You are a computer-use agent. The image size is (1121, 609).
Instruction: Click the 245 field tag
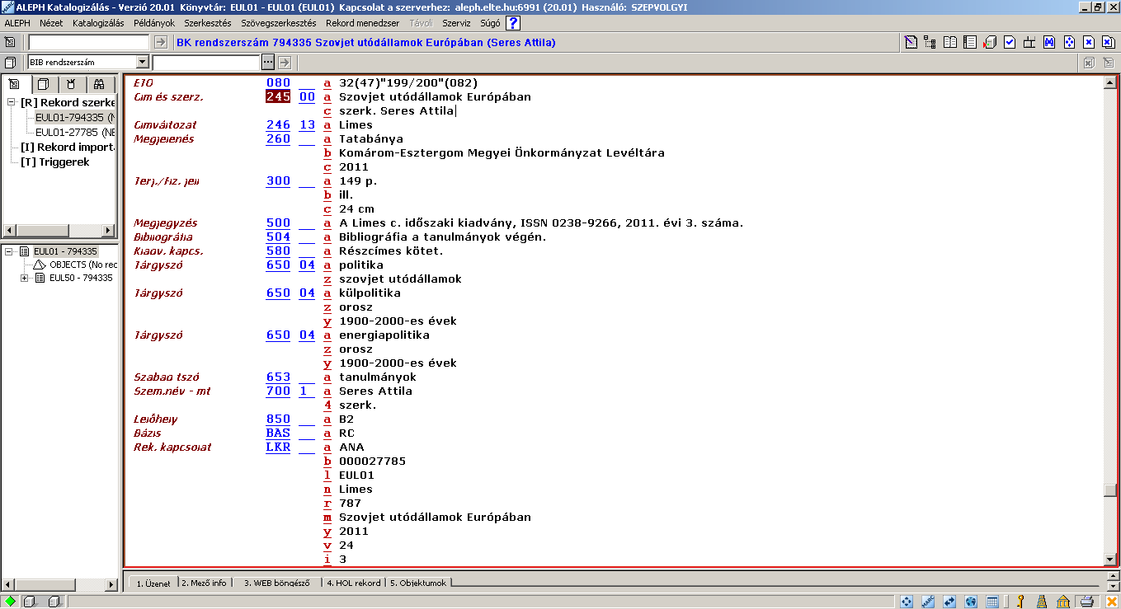pyautogui.click(x=278, y=96)
